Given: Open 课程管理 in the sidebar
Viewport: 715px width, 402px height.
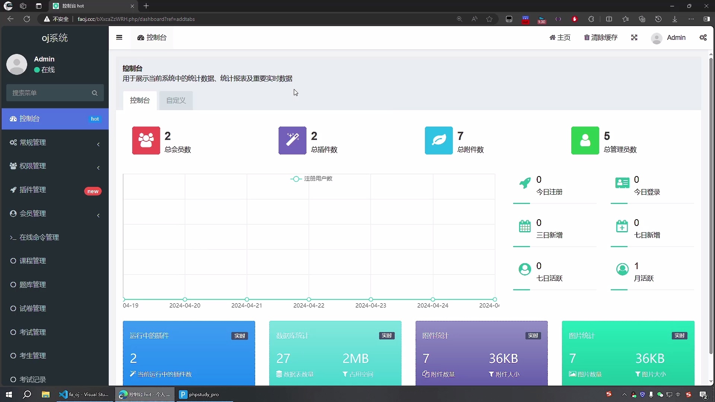Looking at the screenshot, I should [55, 261].
